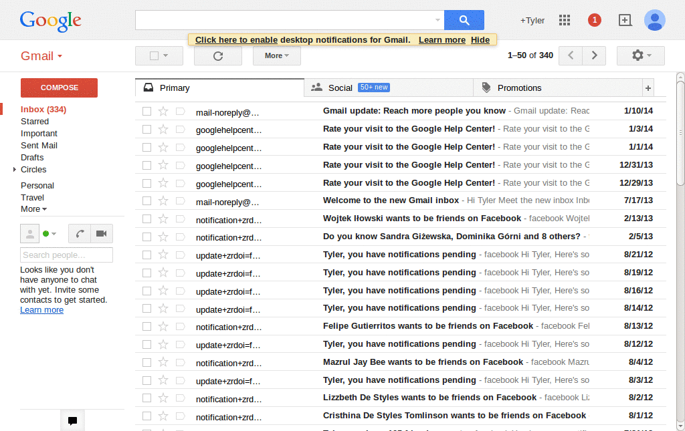This screenshot has width=685, height=431.
Task: Click the blue search magnifying glass icon
Action: tap(464, 20)
